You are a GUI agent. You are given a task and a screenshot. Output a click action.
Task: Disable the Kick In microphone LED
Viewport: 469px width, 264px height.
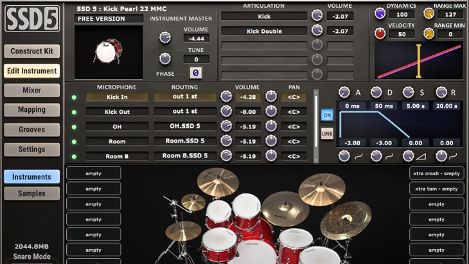point(74,97)
